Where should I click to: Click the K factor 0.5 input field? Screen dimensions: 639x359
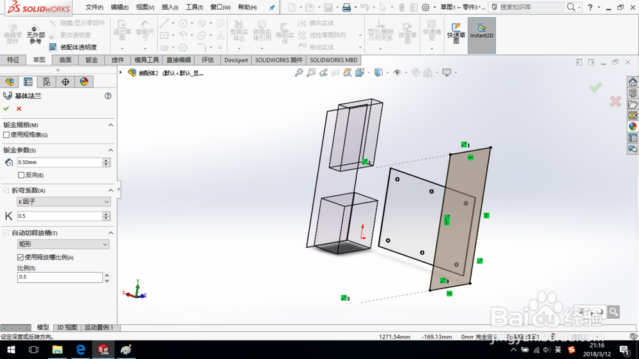tap(59, 216)
